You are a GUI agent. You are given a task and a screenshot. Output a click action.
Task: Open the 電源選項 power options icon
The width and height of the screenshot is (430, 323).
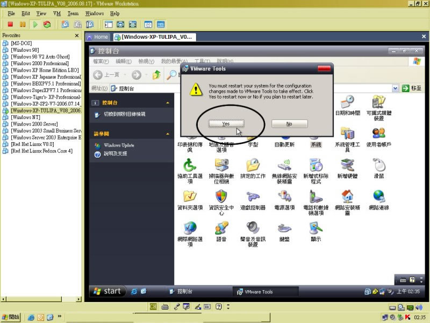click(x=284, y=200)
